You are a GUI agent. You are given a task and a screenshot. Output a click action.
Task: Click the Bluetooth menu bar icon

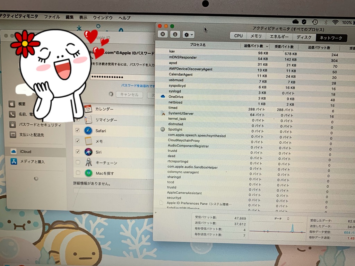pos(326,22)
